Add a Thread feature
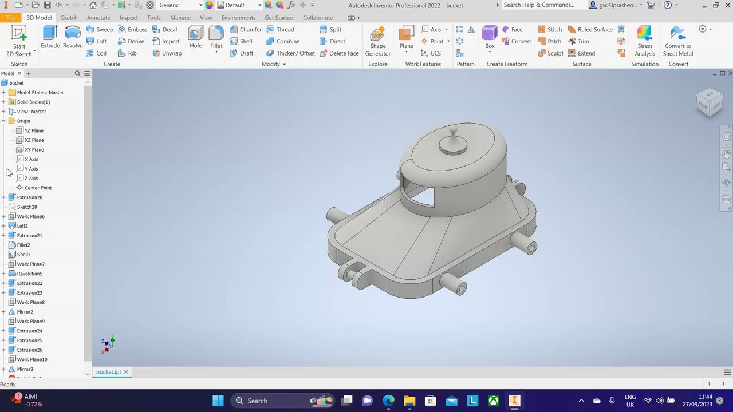The width and height of the screenshot is (733, 412). (280, 30)
